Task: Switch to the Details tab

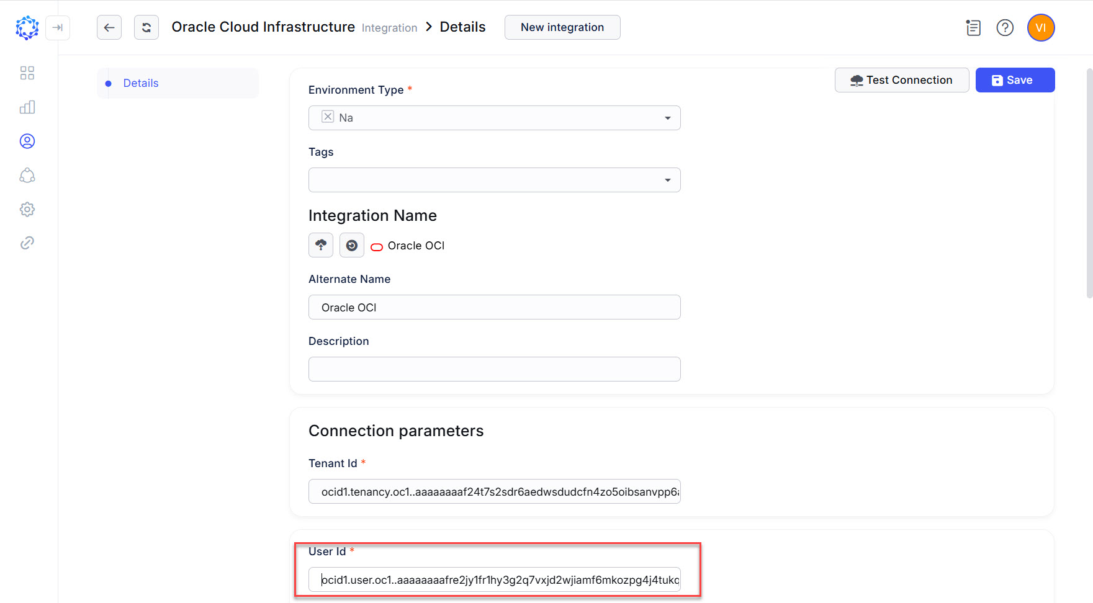Action: point(141,83)
